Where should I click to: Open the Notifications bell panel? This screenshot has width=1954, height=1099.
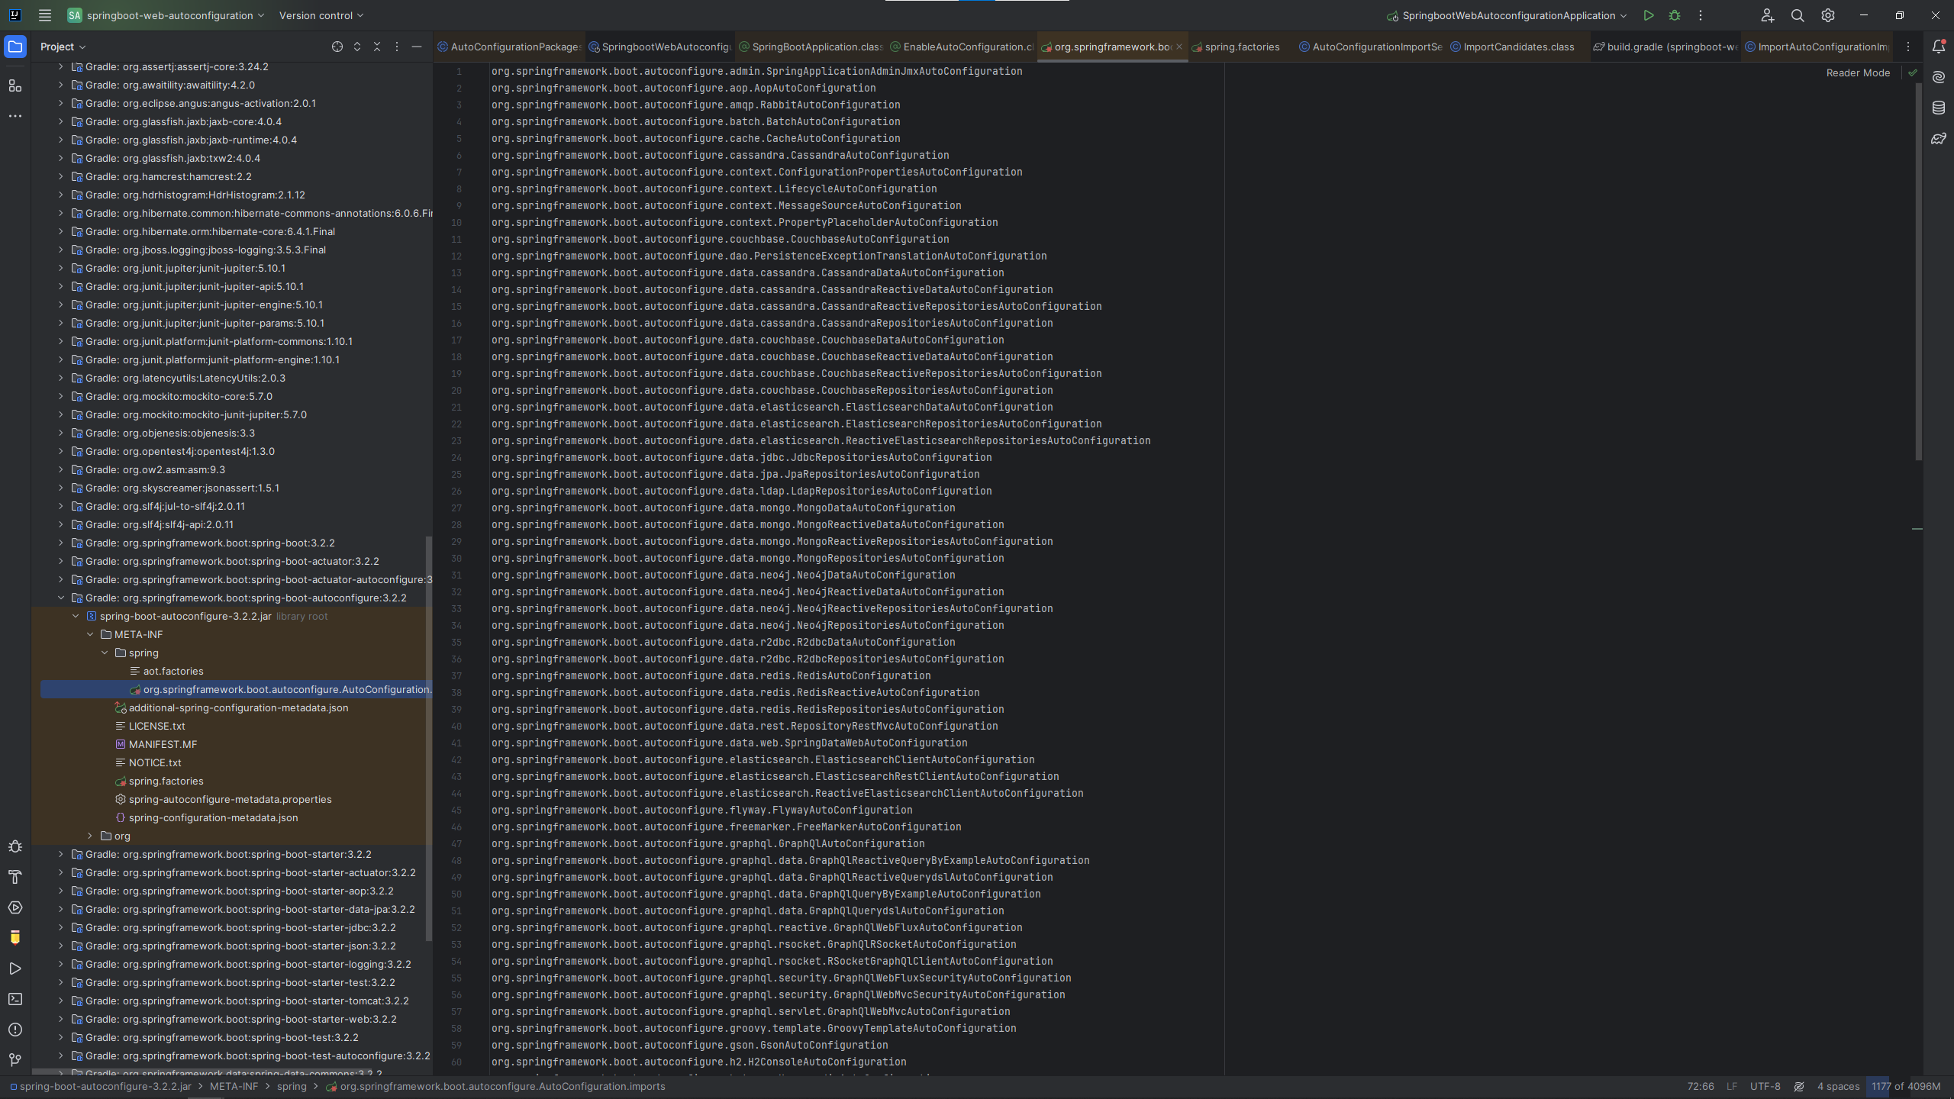(x=1939, y=47)
